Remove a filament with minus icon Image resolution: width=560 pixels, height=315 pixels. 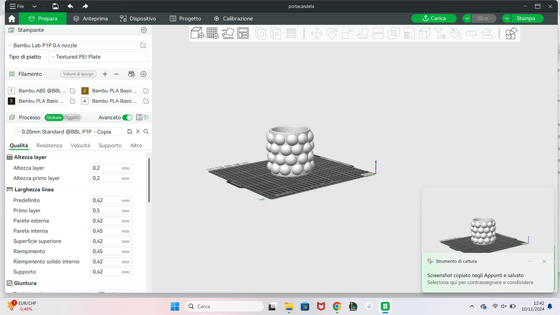[x=116, y=74]
